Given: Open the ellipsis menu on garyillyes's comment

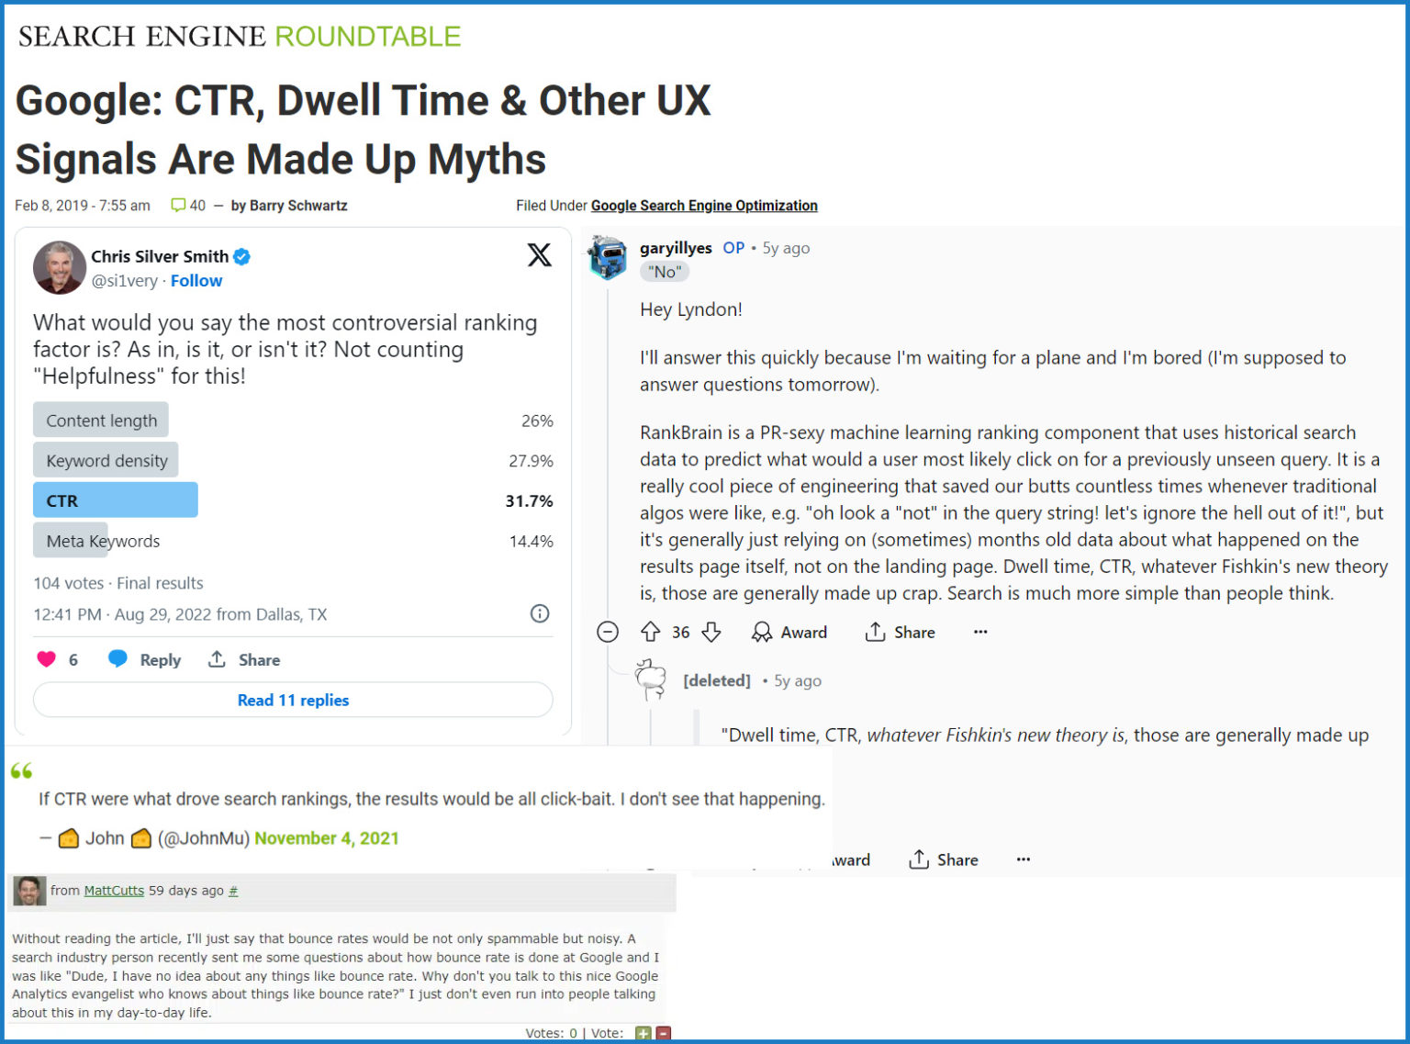Looking at the screenshot, I should tap(980, 632).
